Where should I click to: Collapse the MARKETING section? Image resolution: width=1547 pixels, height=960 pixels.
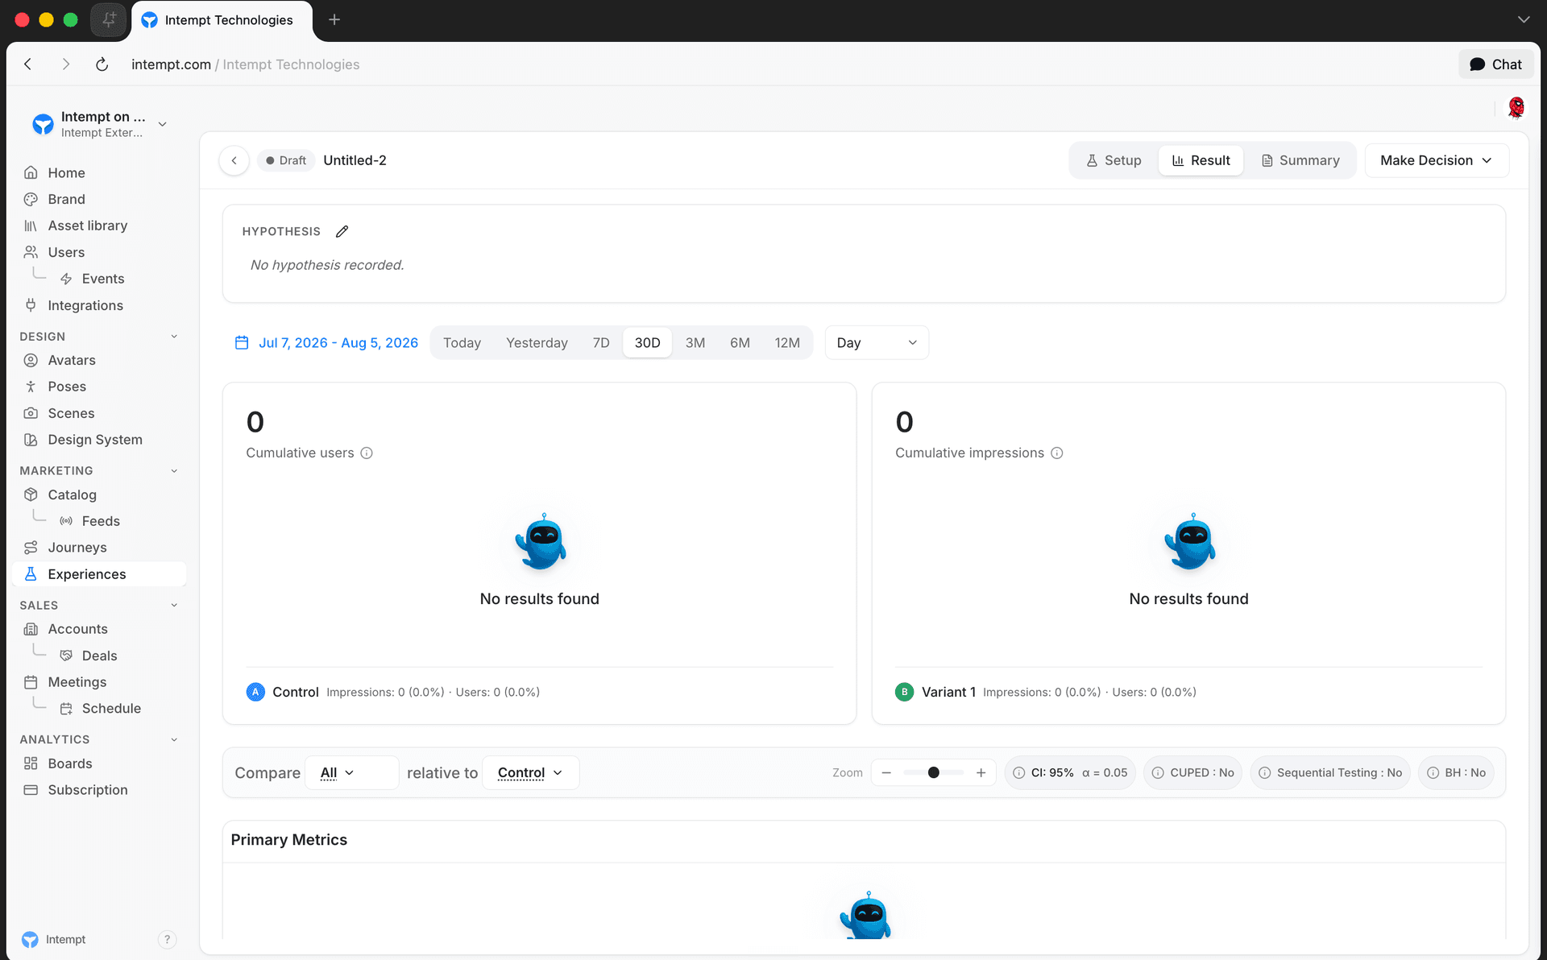[x=174, y=470]
